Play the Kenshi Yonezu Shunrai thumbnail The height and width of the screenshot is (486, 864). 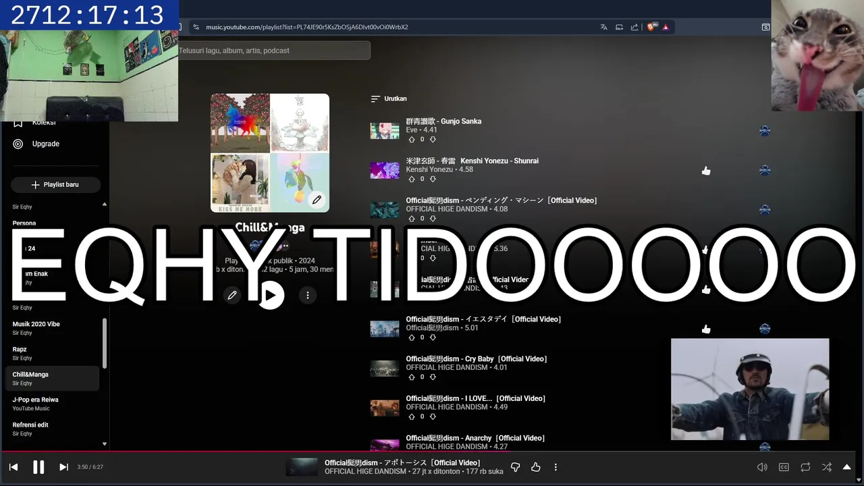point(385,171)
